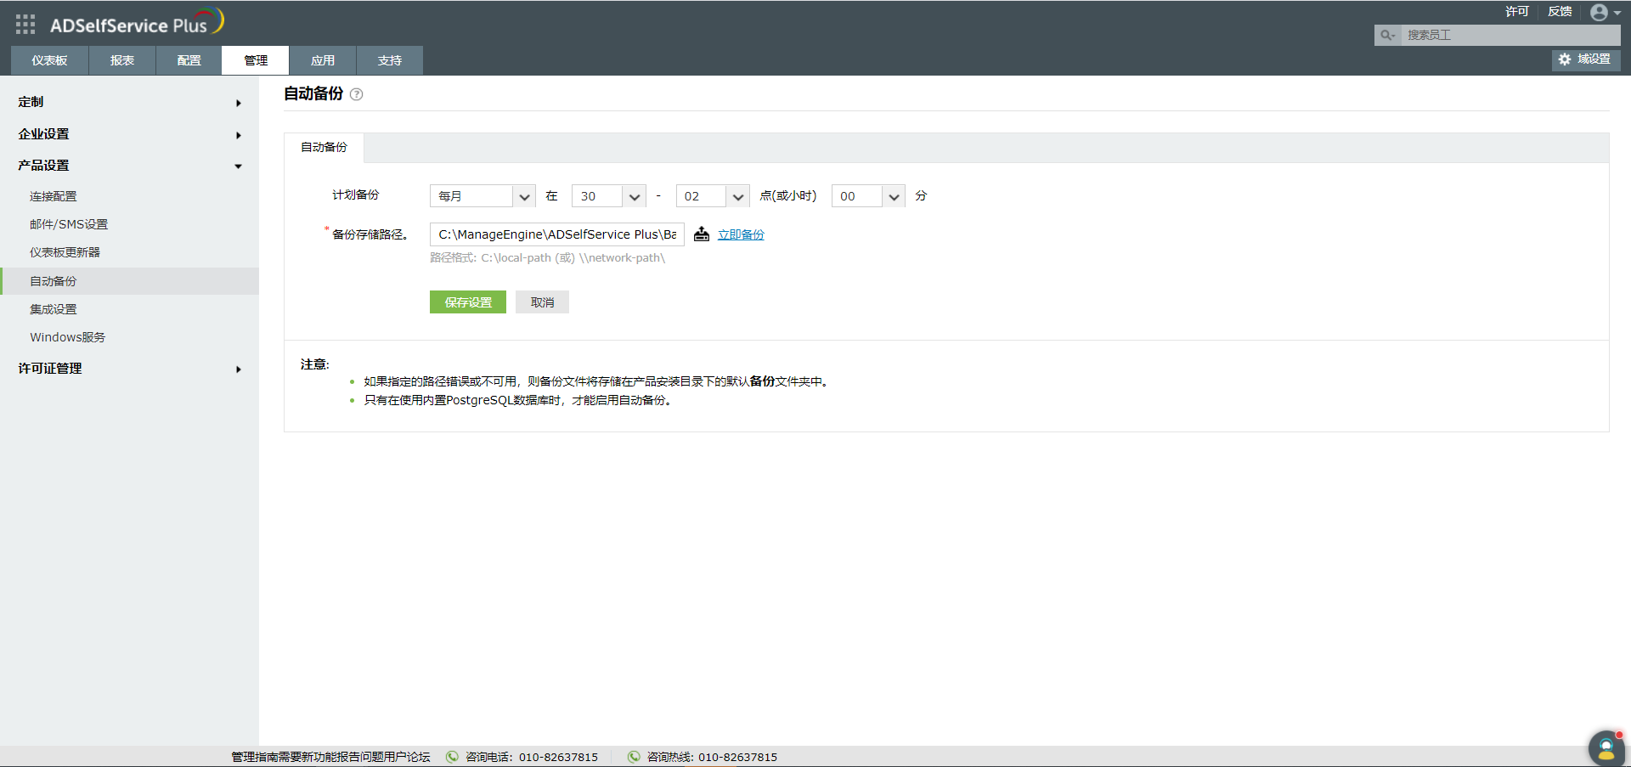Click the 立即备份 link
1631x767 pixels.
[x=741, y=234]
